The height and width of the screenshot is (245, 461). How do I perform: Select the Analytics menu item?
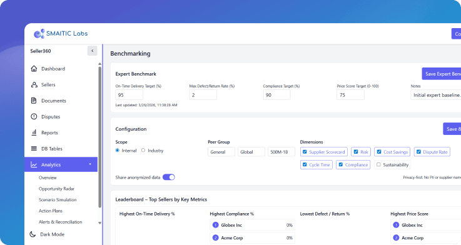point(61,164)
